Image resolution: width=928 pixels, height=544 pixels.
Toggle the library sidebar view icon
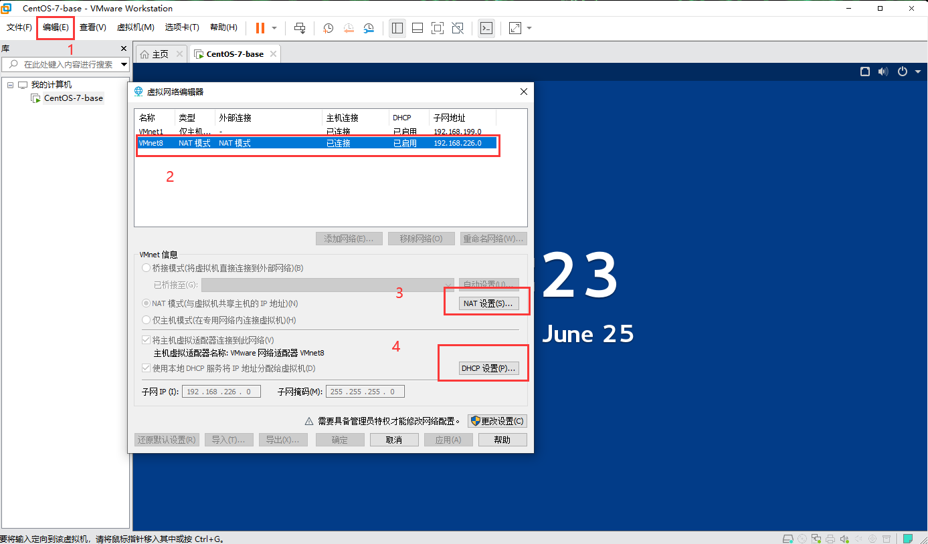point(397,28)
